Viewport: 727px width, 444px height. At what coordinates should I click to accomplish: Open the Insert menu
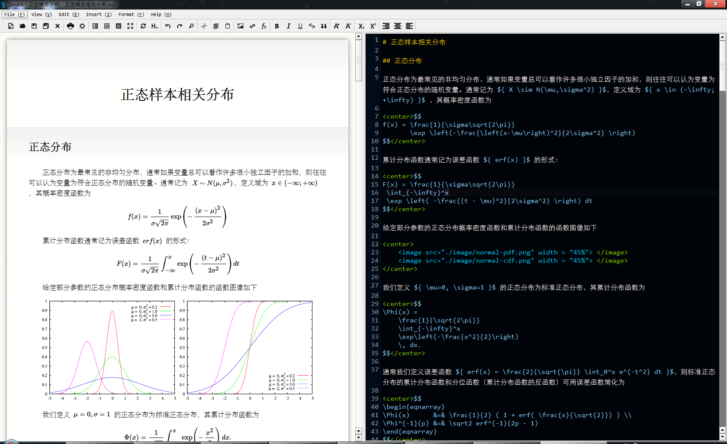click(99, 14)
